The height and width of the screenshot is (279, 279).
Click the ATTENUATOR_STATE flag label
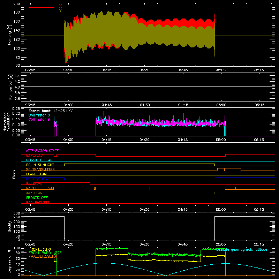[42, 151]
